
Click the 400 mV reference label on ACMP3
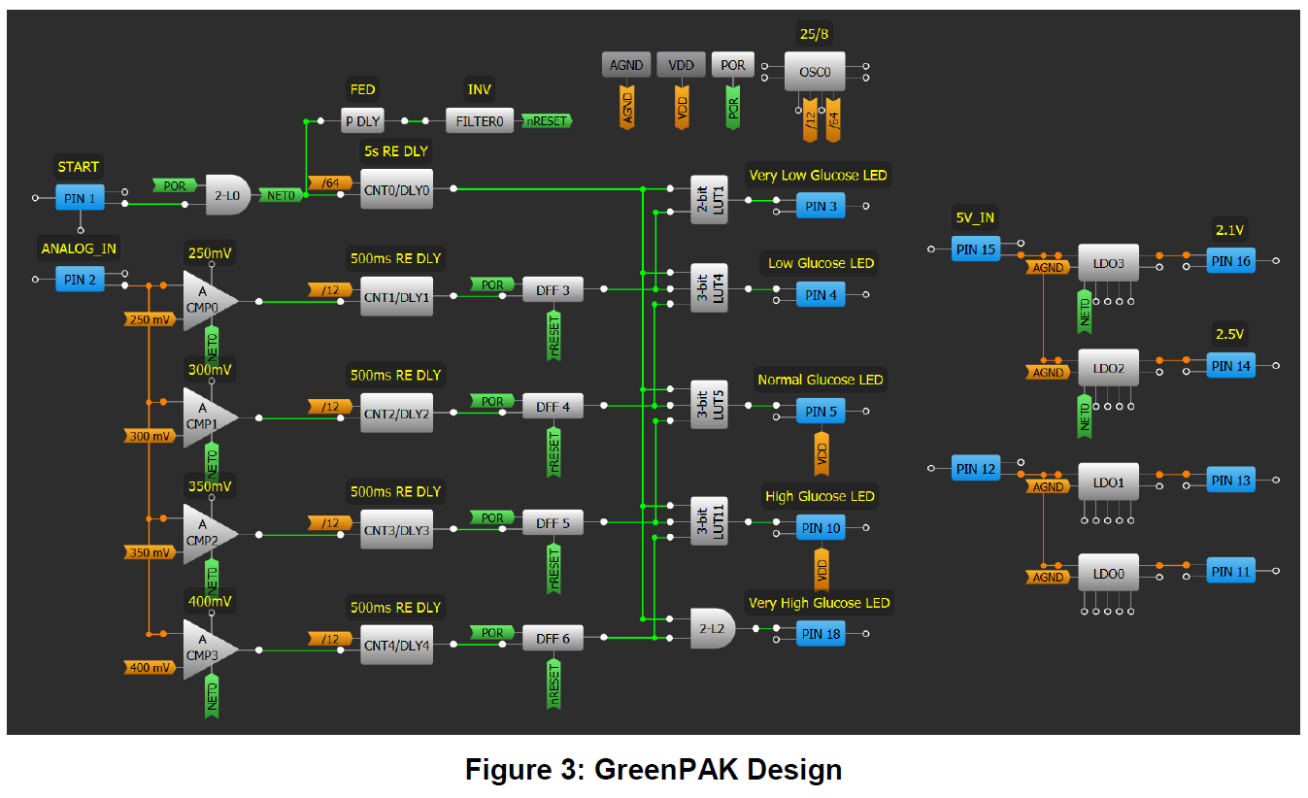click(151, 667)
